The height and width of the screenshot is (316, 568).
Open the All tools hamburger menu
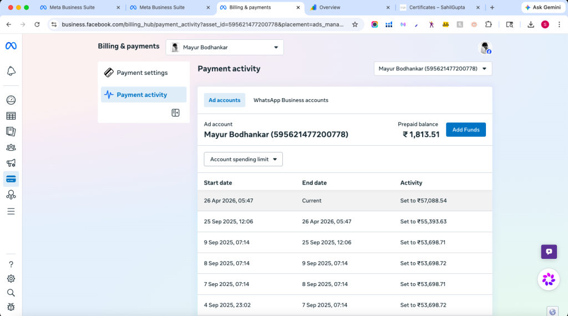pyautogui.click(x=11, y=211)
